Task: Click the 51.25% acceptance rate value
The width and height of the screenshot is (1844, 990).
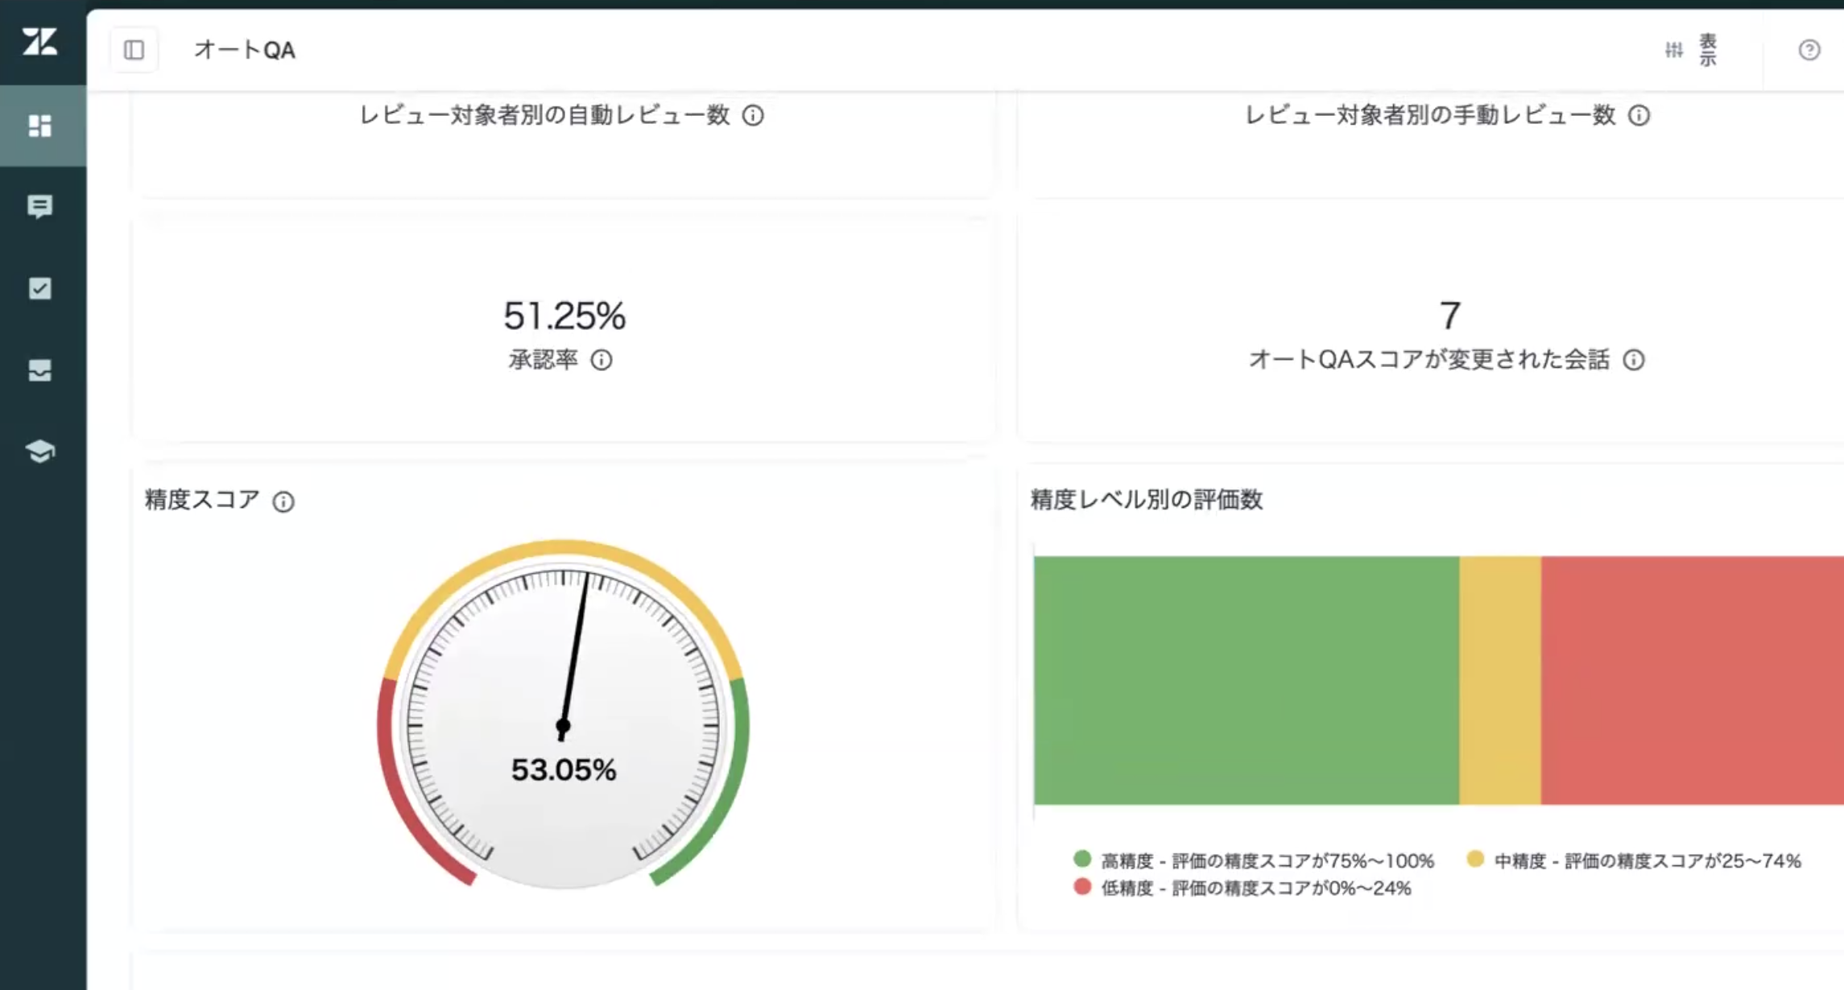Action: click(564, 316)
